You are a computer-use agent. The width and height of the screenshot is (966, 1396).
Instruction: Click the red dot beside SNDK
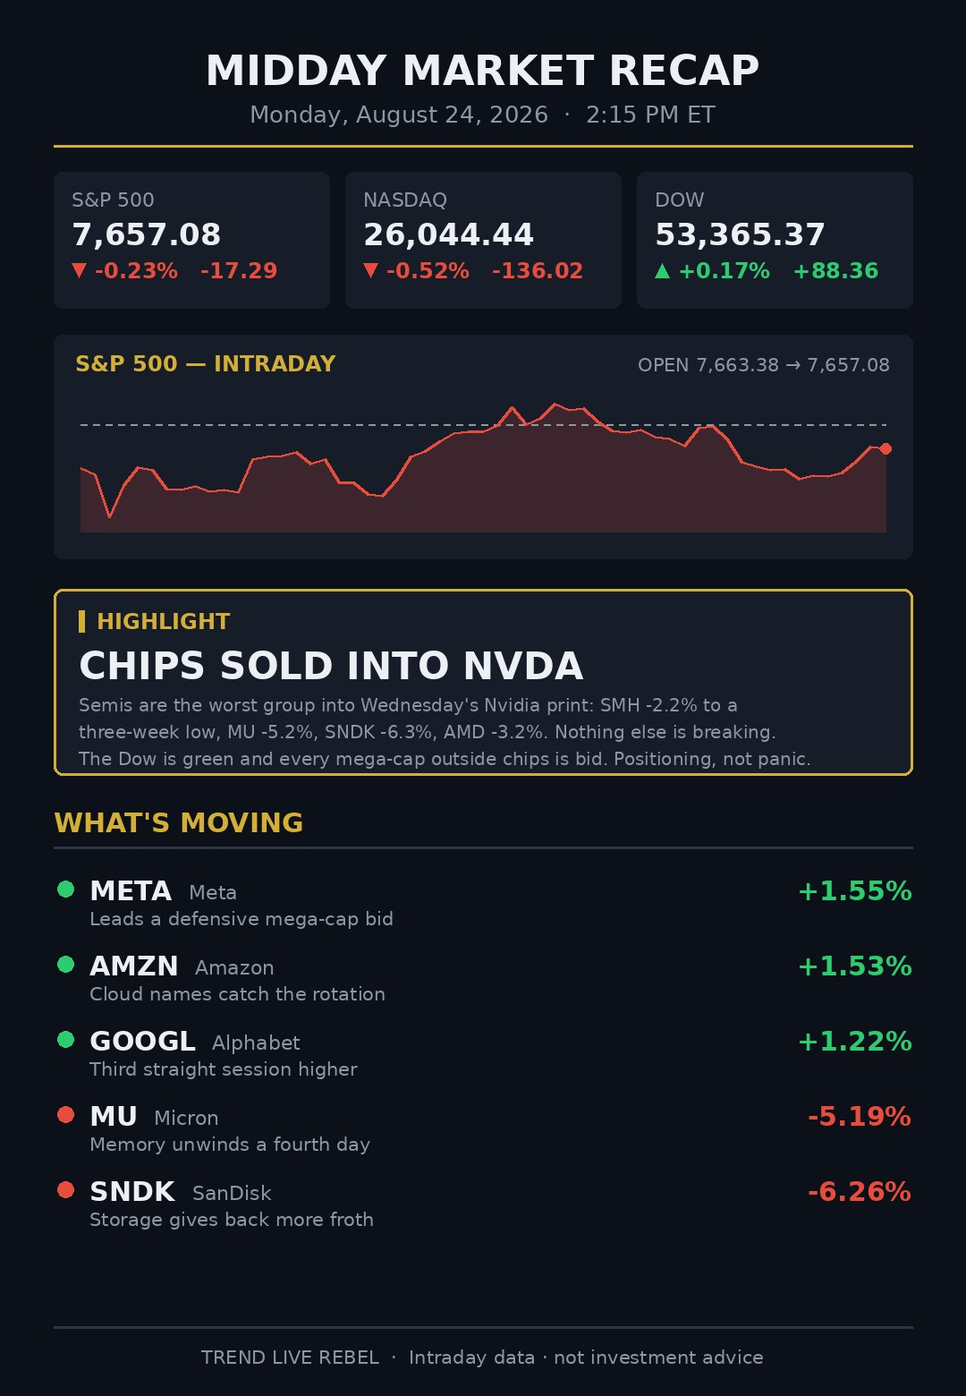click(65, 1189)
